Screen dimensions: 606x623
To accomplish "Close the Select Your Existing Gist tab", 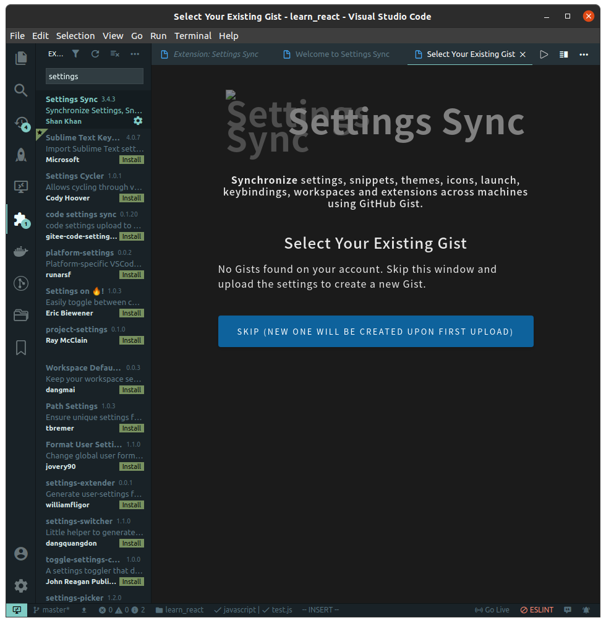I will point(523,54).
